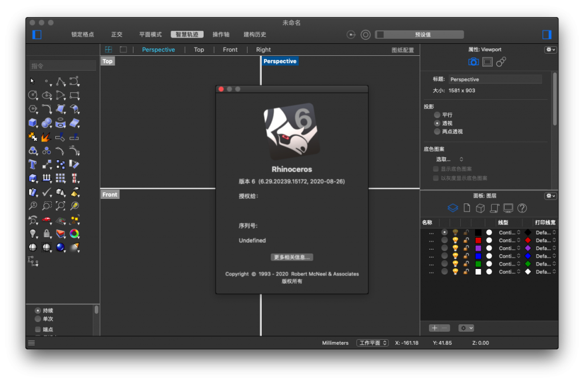584x383 pixels.
Task: Toggle the 智慧轨迹 SmartTrack button
Action: pyautogui.click(x=187, y=34)
